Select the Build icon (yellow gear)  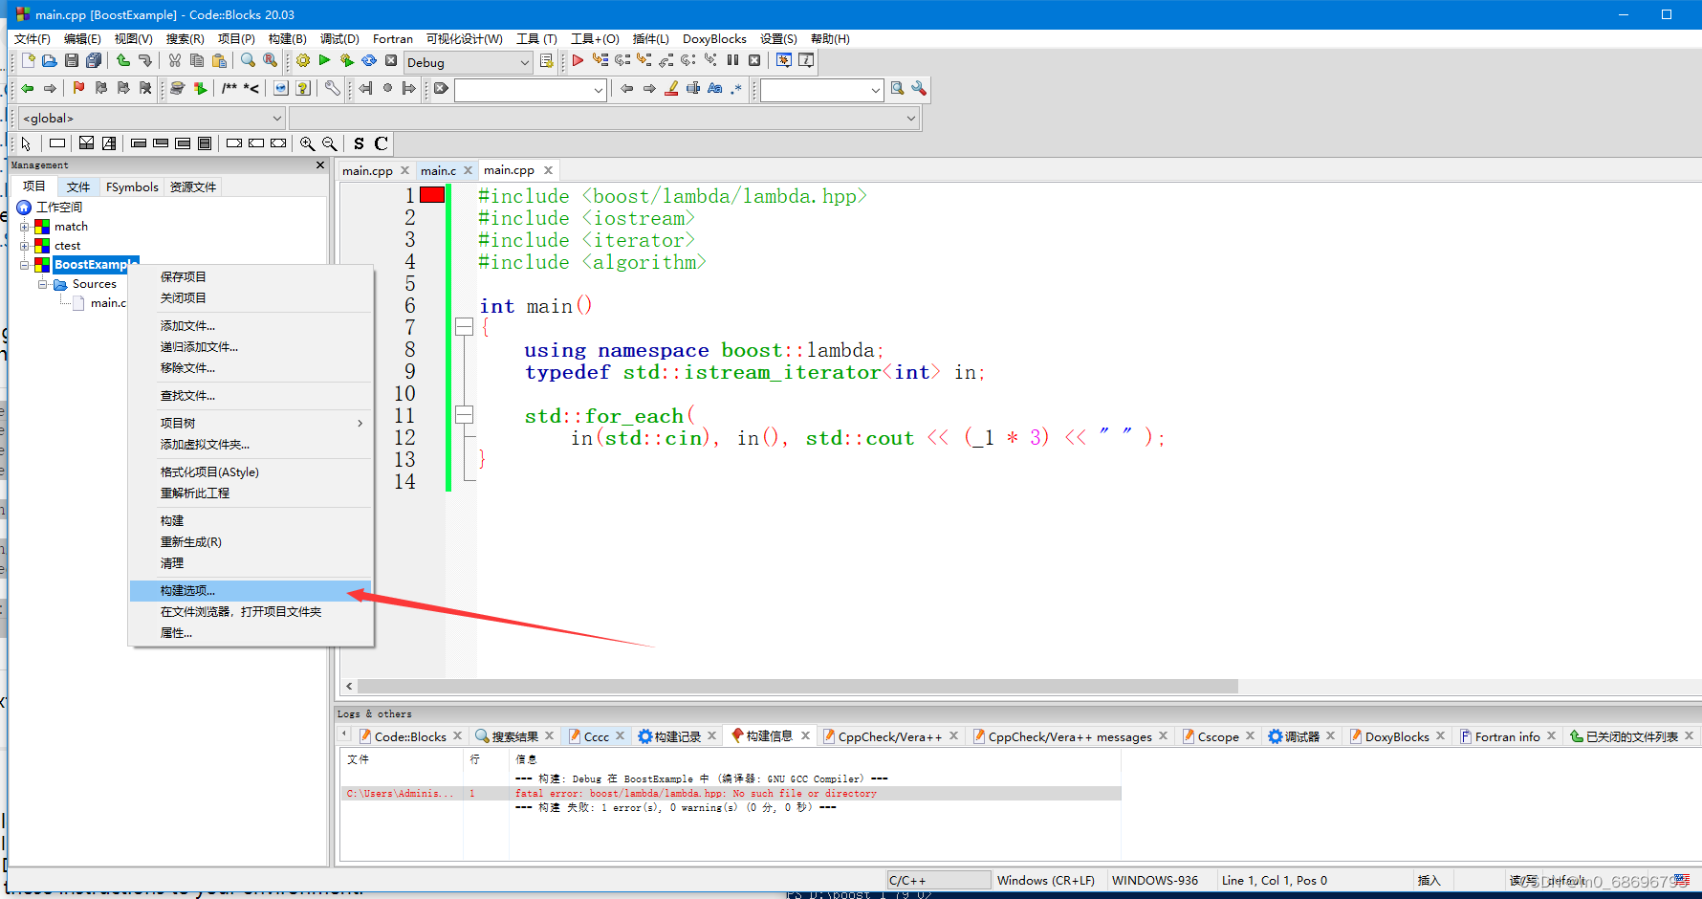pyautogui.click(x=302, y=60)
